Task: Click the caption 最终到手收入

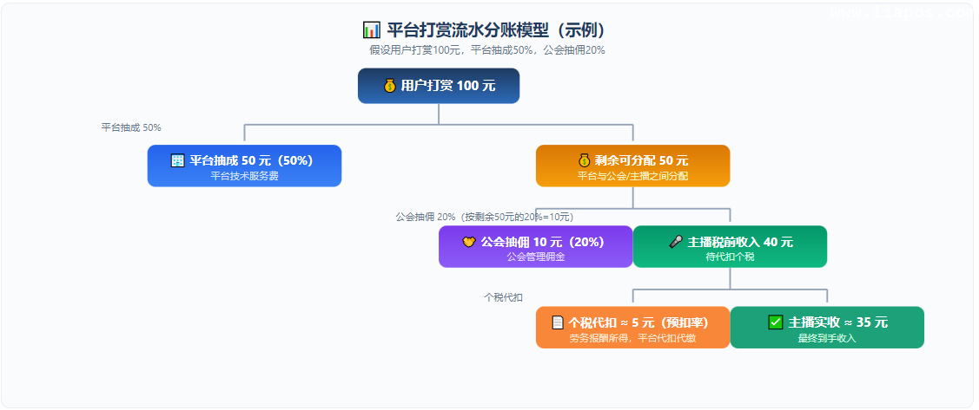Action: pos(827,338)
